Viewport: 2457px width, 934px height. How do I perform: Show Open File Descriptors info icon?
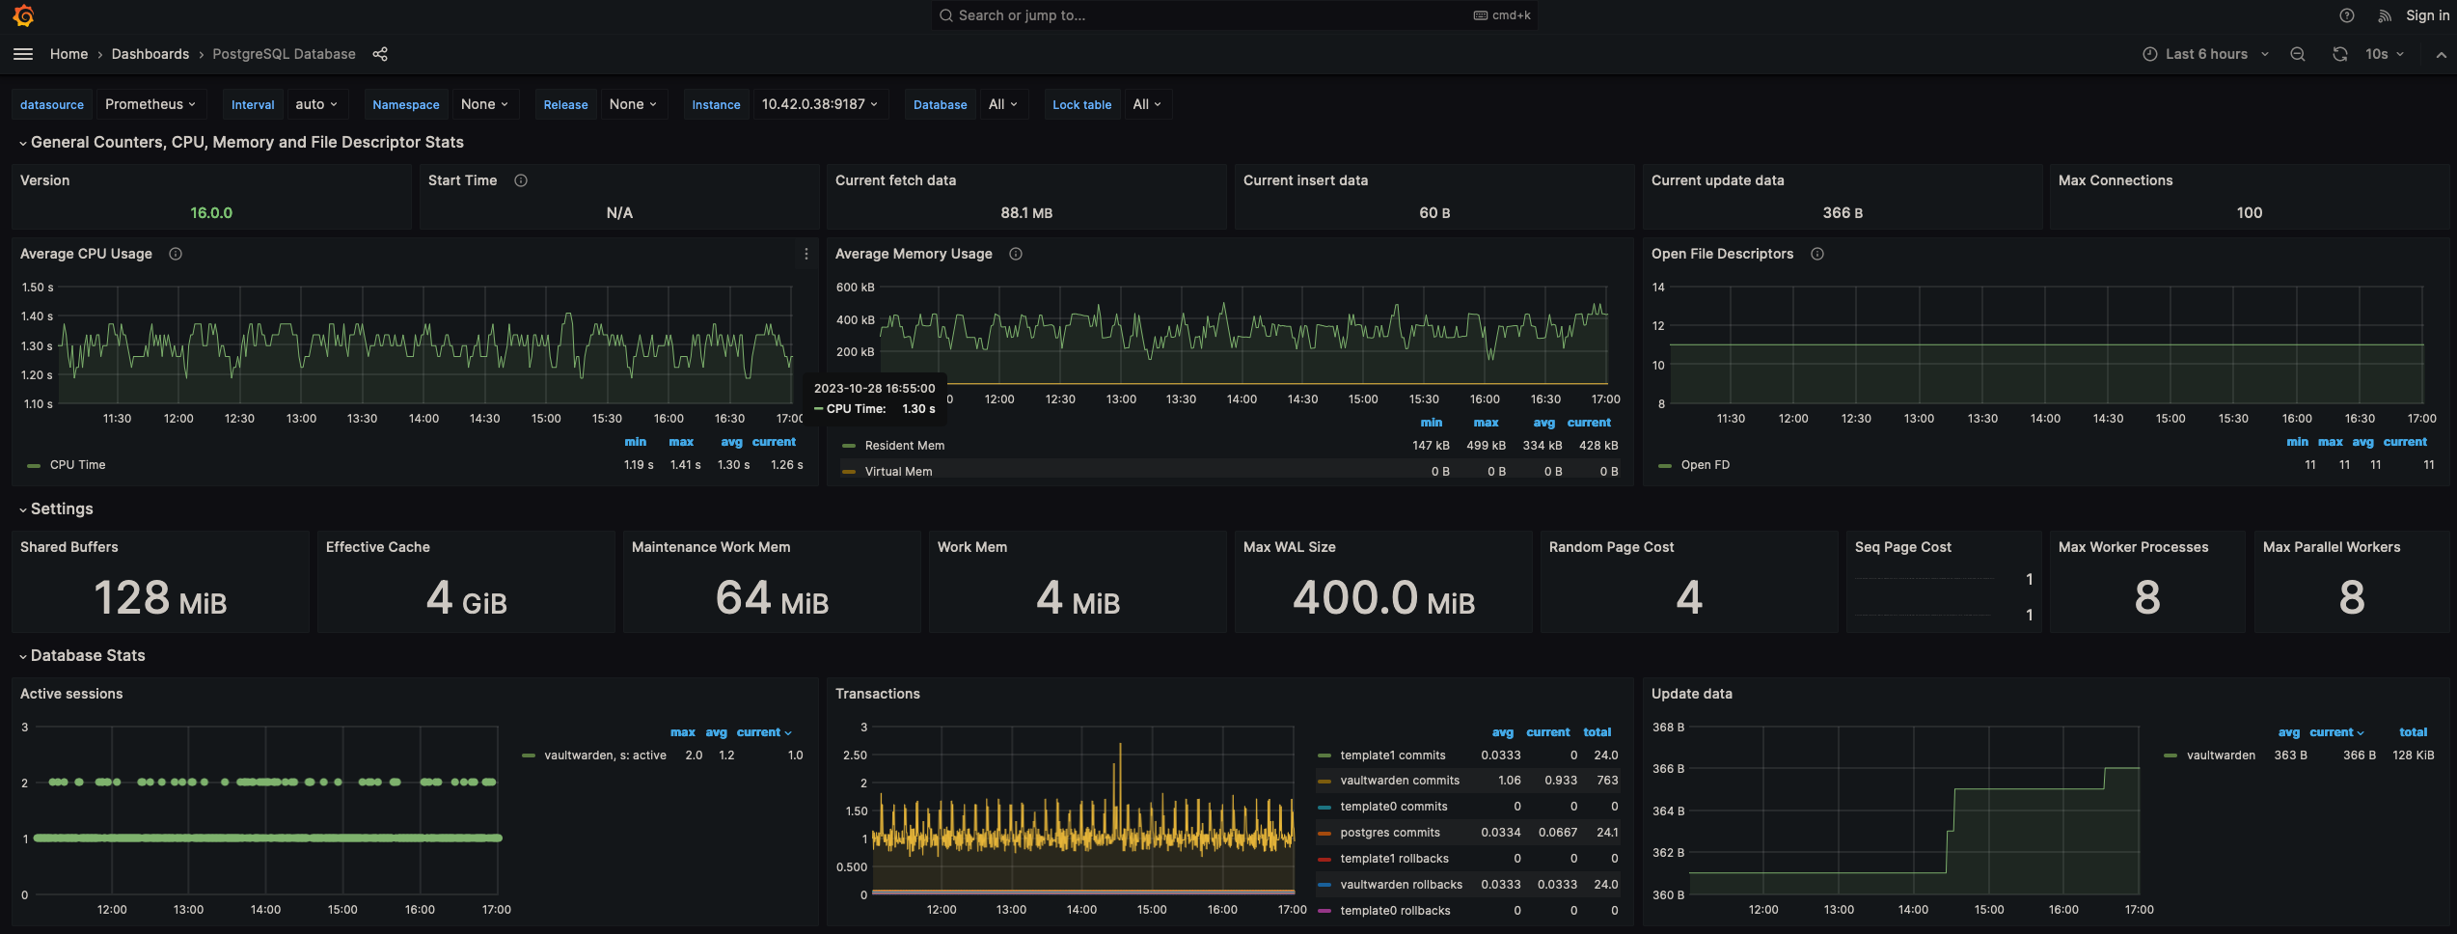point(1817,254)
